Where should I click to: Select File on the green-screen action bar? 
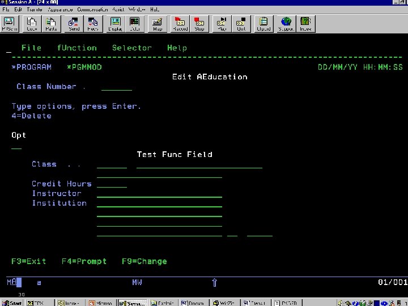[x=31, y=48]
